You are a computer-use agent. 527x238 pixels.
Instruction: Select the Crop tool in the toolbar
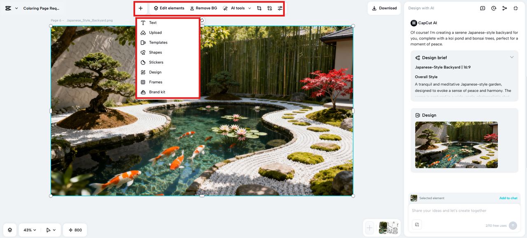tap(259, 8)
